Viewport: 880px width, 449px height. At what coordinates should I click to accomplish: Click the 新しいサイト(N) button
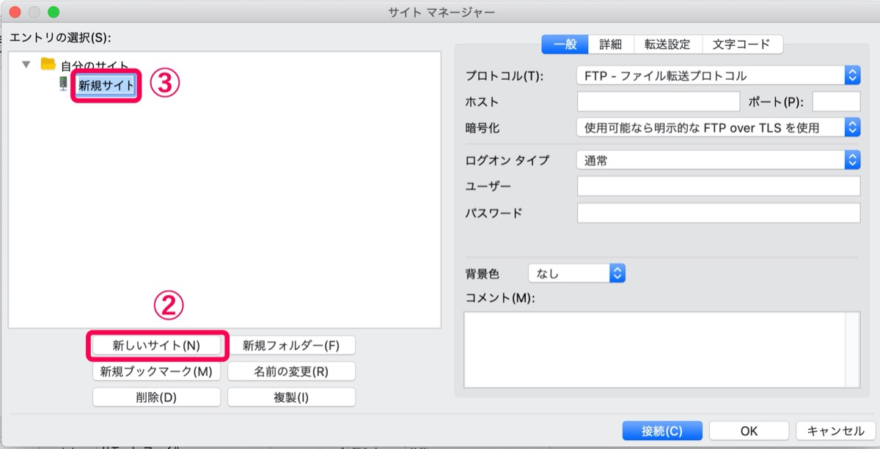coord(156,345)
